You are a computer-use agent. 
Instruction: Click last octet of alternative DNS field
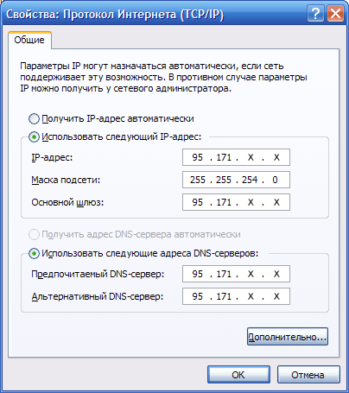(276, 296)
